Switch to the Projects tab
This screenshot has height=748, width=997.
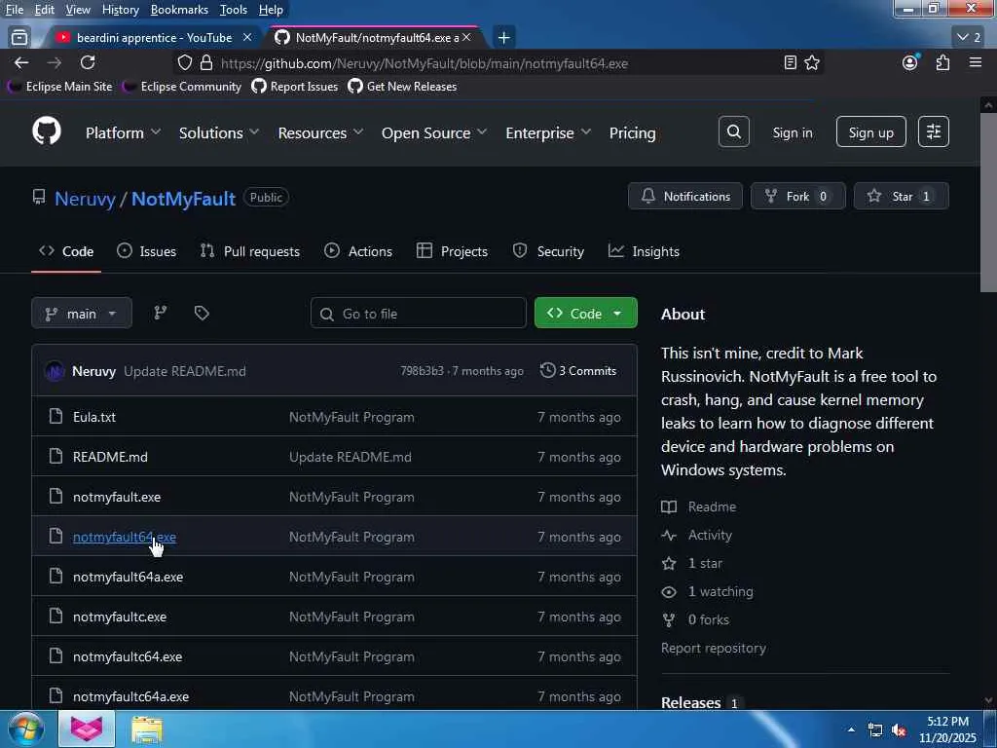[452, 251]
